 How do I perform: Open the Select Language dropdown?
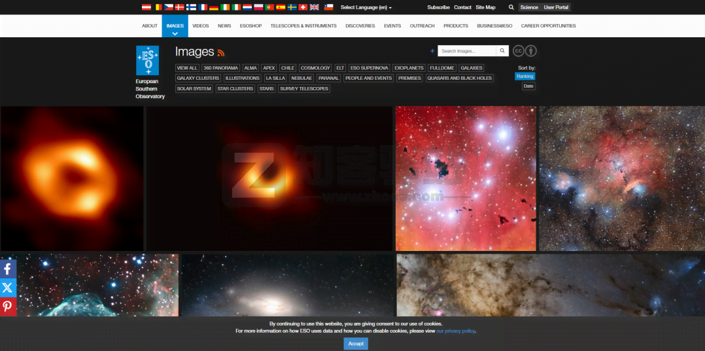pos(366,7)
